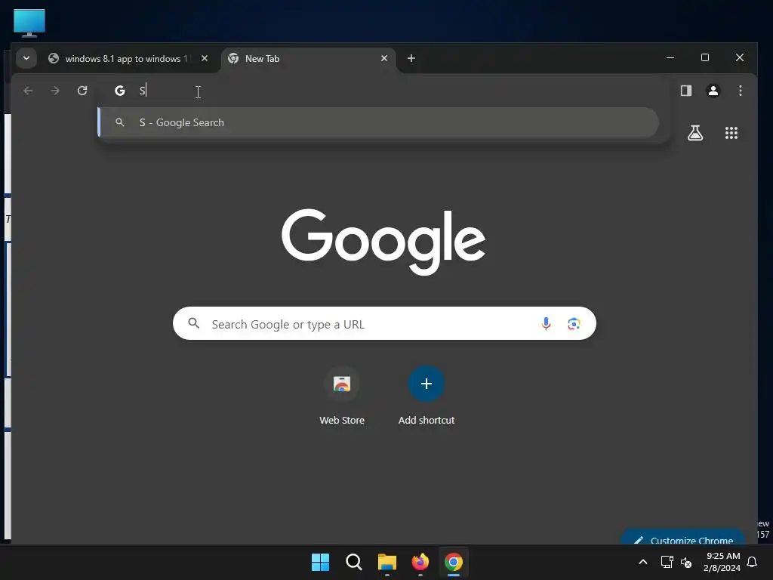Close the New Tab tab
The width and height of the screenshot is (773, 580).
tap(384, 58)
